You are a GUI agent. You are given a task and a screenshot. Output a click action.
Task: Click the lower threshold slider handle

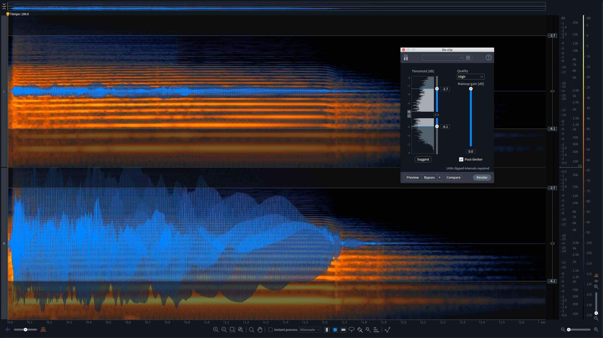coord(437,126)
